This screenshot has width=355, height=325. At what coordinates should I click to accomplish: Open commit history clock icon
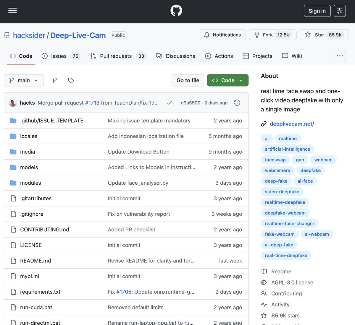point(237,103)
